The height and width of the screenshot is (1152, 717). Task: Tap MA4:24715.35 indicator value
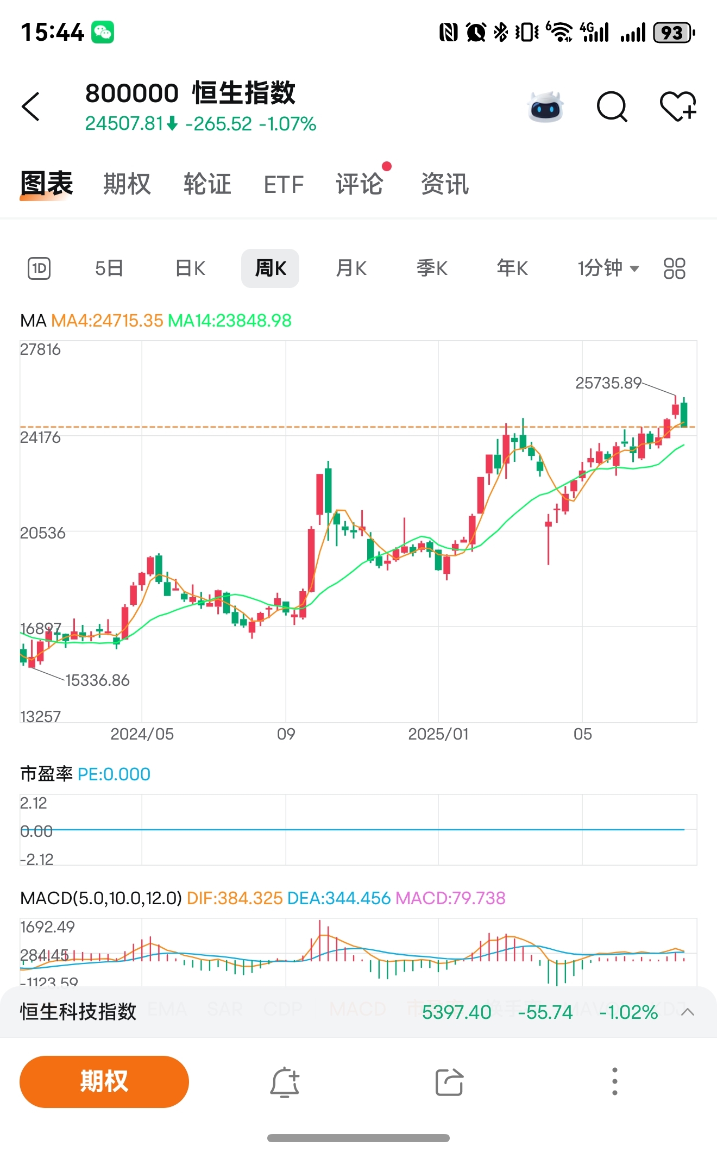tap(107, 321)
